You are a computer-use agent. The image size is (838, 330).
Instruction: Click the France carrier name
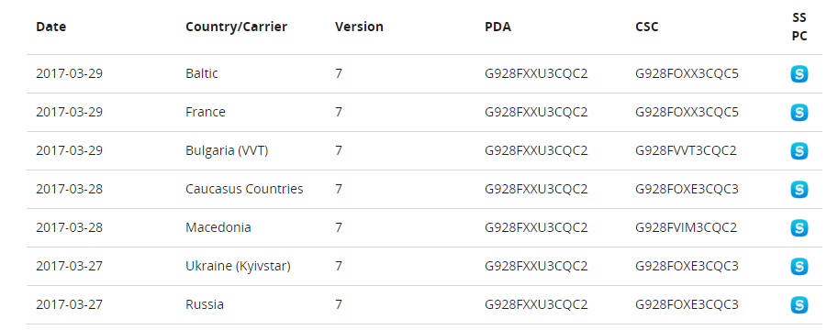point(206,112)
